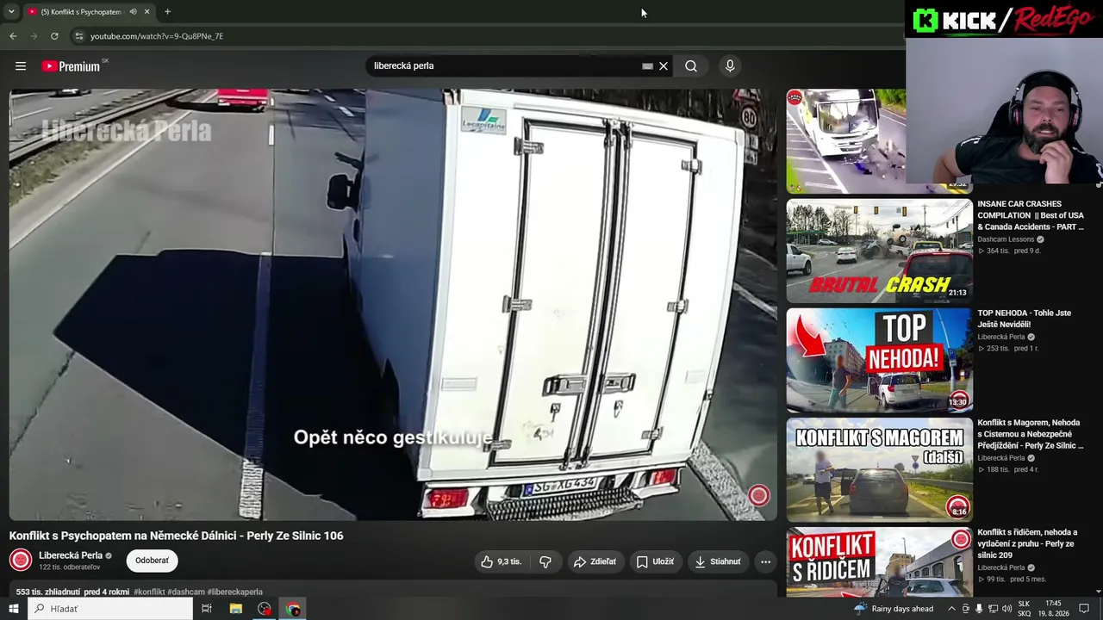This screenshot has height=620, width=1103.
Task: Click the YouTube search input field
Action: click(x=504, y=66)
